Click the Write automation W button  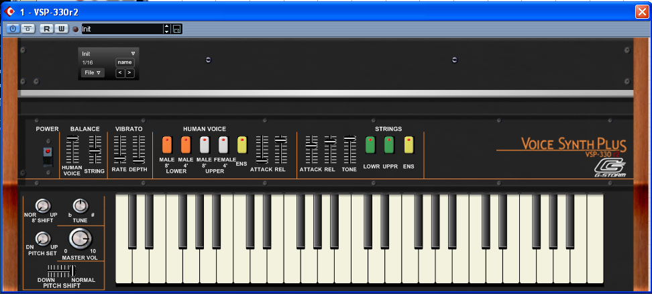click(x=62, y=29)
